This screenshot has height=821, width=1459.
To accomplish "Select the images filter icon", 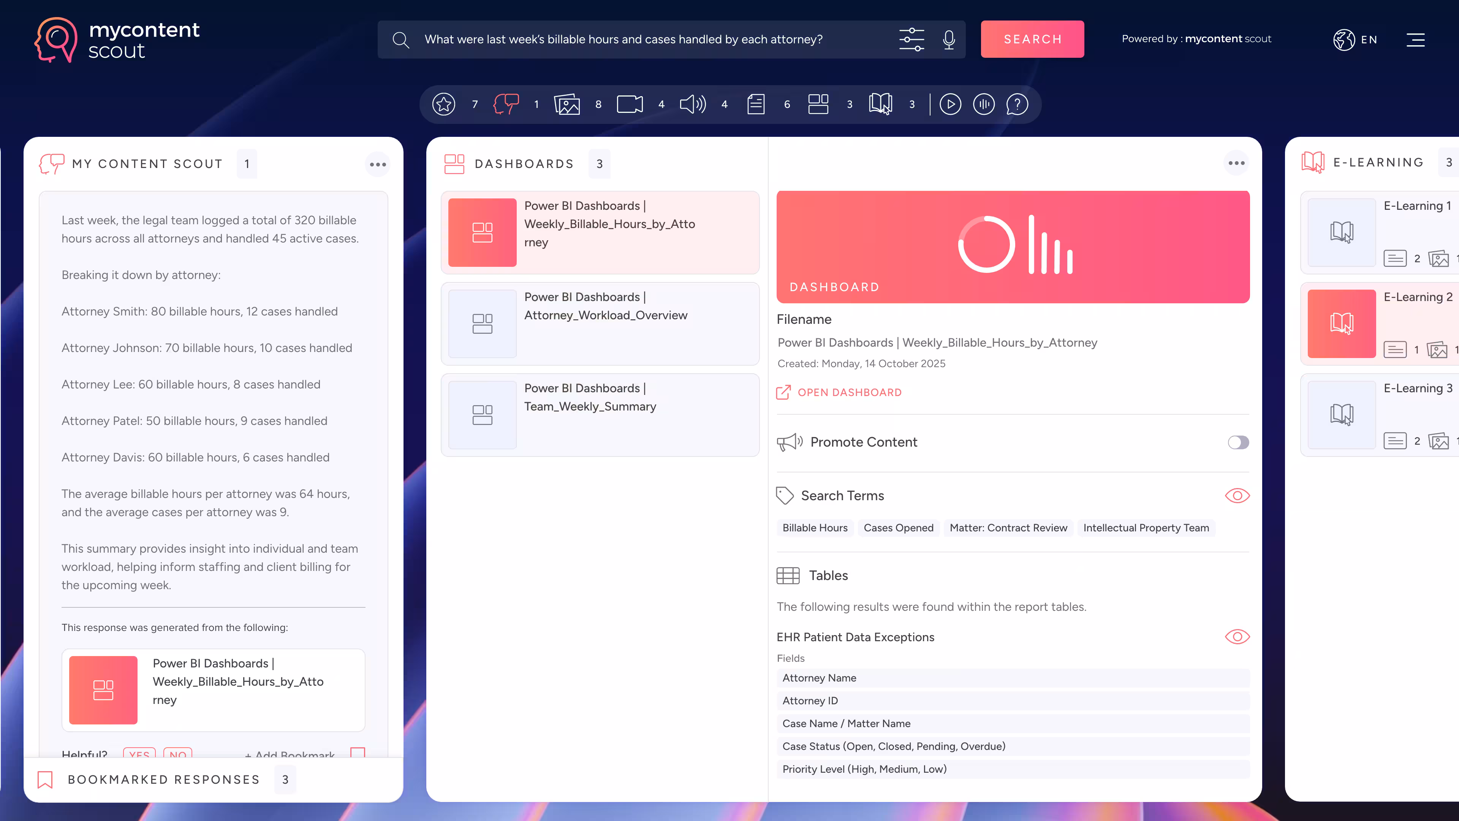I will point(567,104).
